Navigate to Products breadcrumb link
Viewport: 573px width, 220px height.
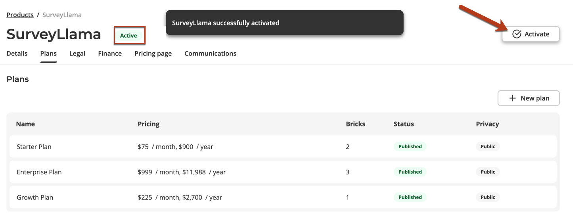pyautogui.click(x=20, y=15)
